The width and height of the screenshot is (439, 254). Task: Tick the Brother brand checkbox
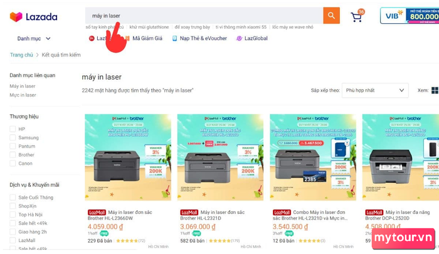pos(13,154)
